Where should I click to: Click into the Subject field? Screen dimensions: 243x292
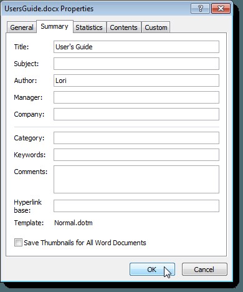[x=136, y=64]
